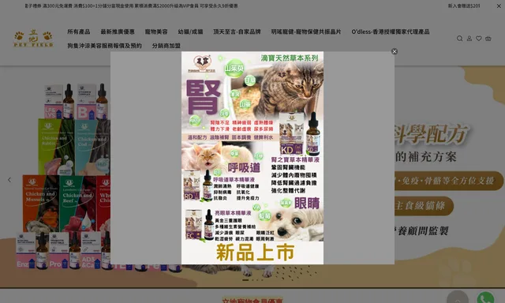The width and height of the screenshot is (505, 303).
Task: Go to previous slide with left arrow
Action: click(9, 180)
